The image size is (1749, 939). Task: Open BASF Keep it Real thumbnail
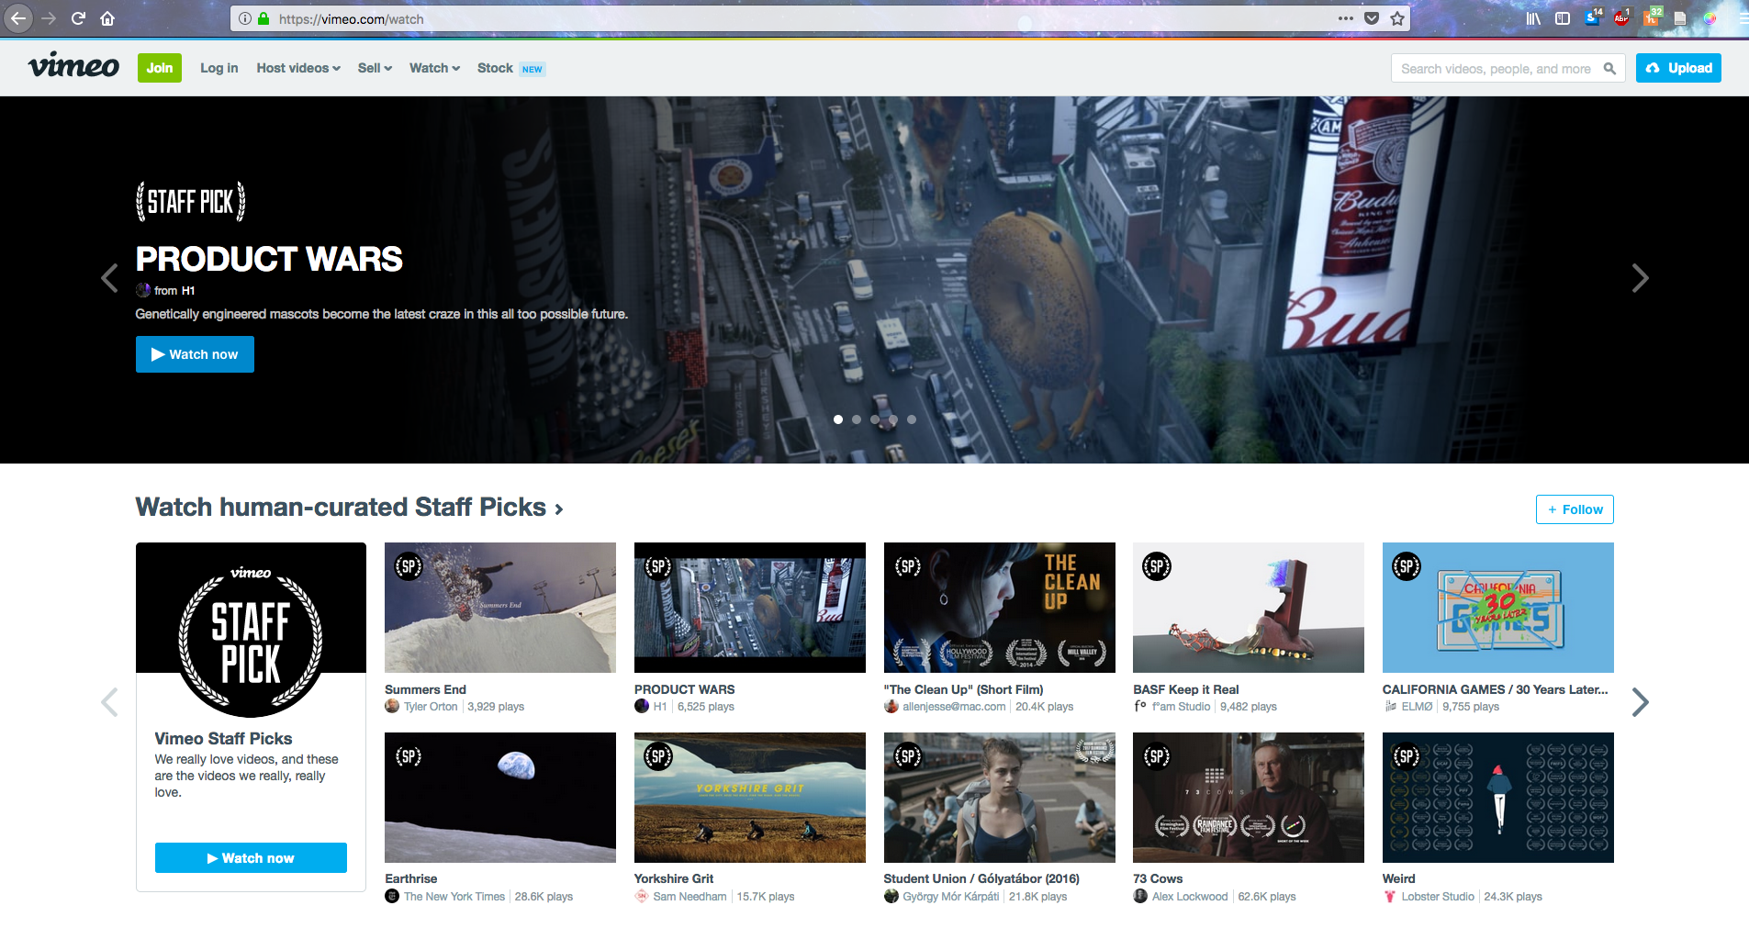1249,608
